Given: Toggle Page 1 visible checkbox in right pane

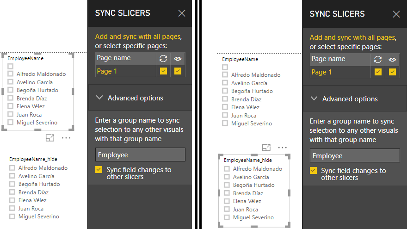Looking at the screenshot, I should [392, 72].
